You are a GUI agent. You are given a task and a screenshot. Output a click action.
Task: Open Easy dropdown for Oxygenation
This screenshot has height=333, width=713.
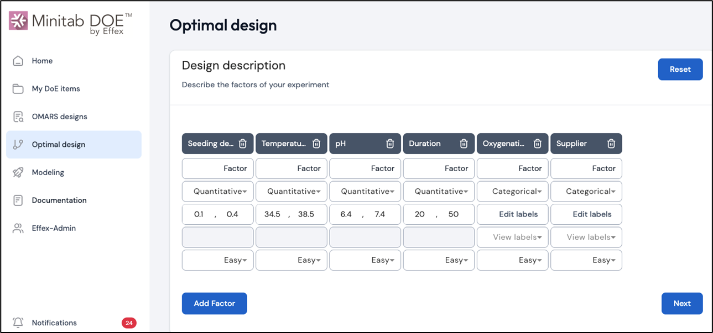pyautogui.click(x=513, y=260)
